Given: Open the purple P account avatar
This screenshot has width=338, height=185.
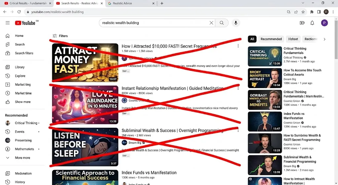Looking at the screenshot, I should click(324, 23).
